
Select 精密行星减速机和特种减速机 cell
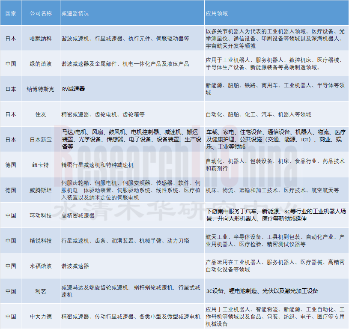coord(98,165)
